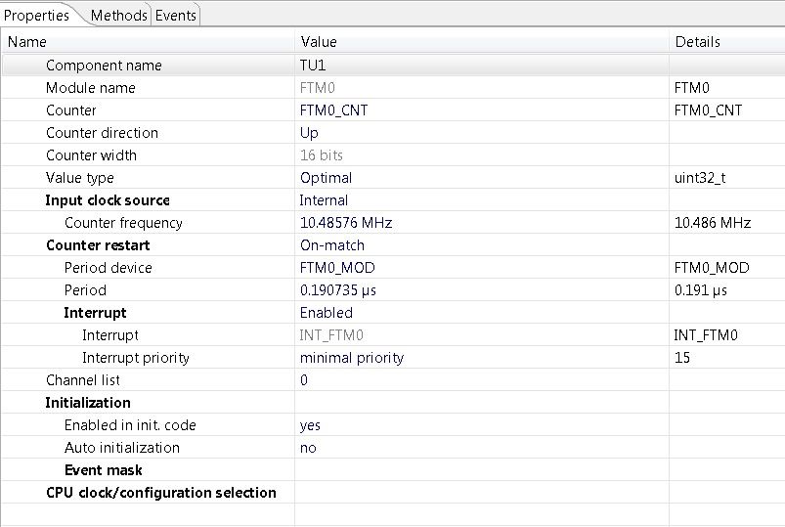Toggle Auto initialization no value
Viewport: 785px width, 527px height.
tap(479, 448)
